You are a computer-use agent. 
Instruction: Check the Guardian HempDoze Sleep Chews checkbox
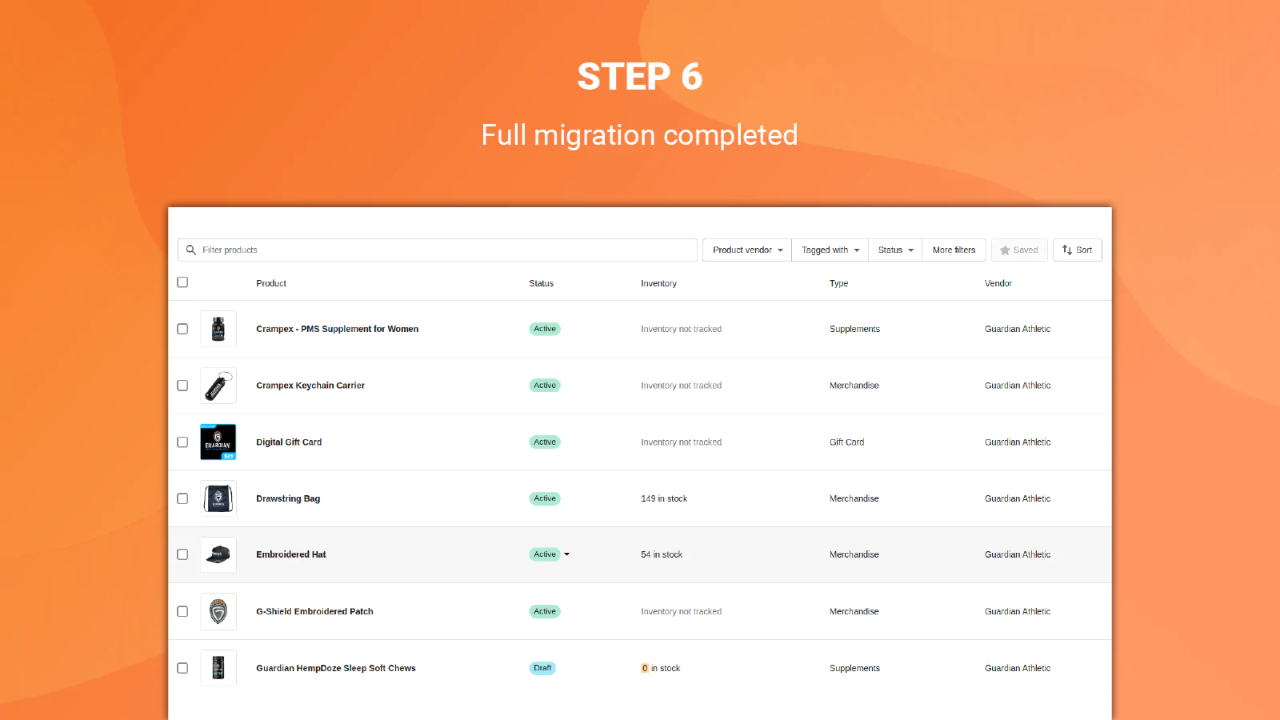pos(182,668)
